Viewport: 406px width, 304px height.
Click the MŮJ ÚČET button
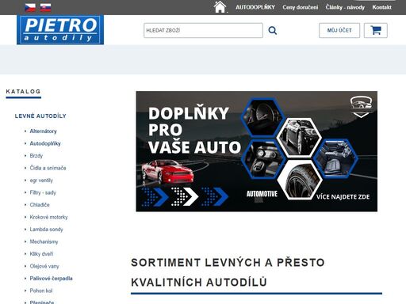click(339, 31)
